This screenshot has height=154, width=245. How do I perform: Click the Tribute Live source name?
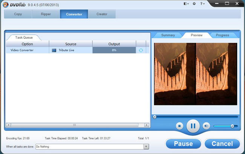pyautogui.click(x=66, y=50)
